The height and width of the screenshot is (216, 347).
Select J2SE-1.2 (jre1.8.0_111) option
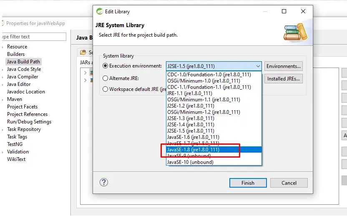tap(214, 106)
